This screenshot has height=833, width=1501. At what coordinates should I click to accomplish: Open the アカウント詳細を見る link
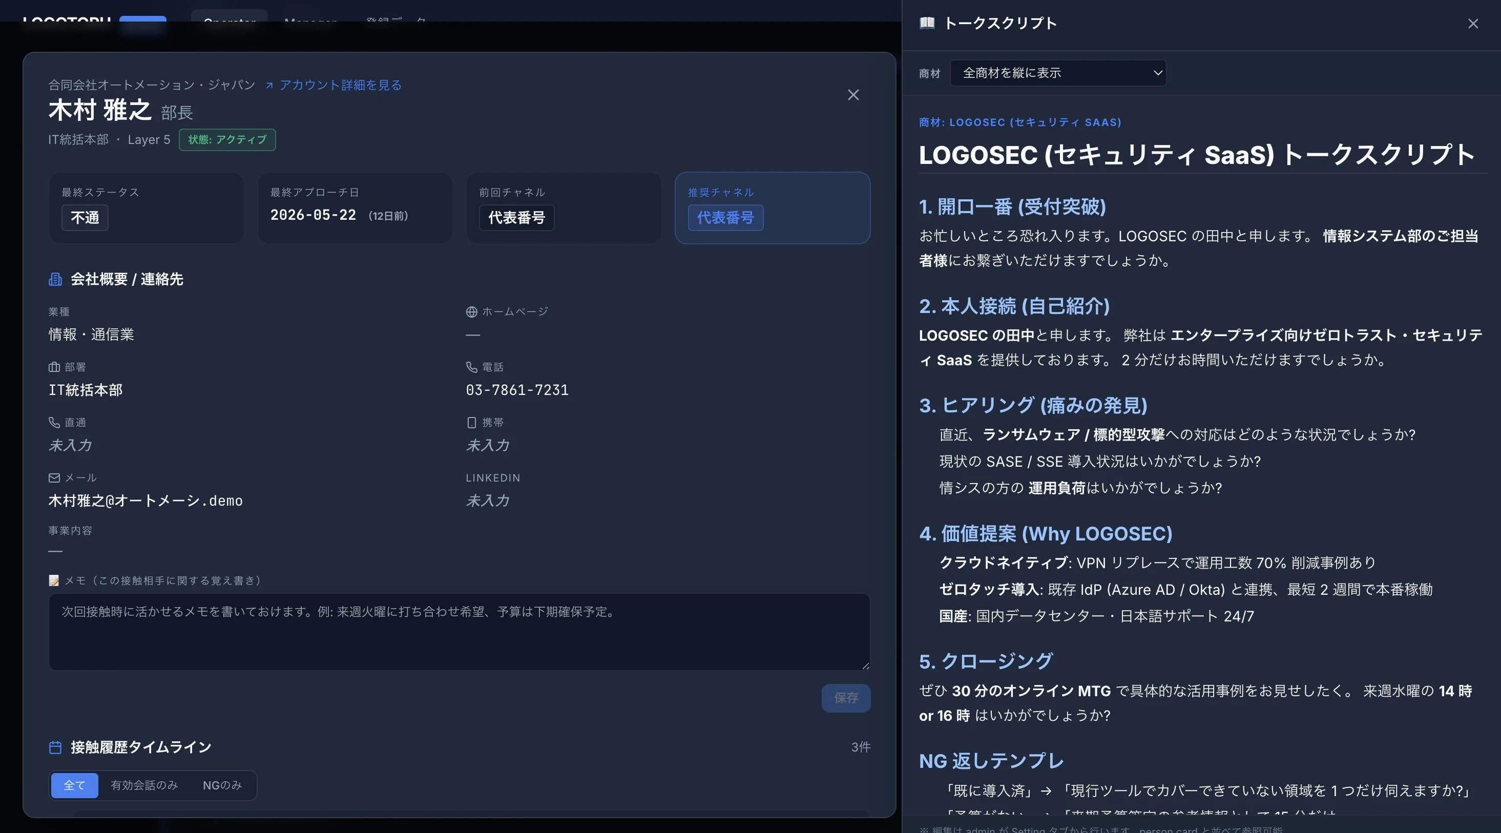(x=340, y=85)
